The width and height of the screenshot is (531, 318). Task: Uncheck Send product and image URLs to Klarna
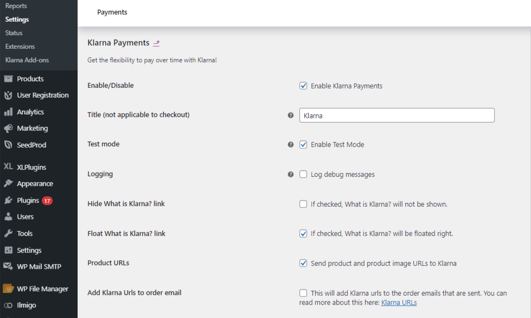click(303, 263)
